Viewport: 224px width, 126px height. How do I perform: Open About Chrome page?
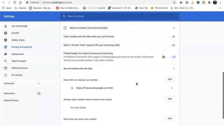[x=11, y=100]
